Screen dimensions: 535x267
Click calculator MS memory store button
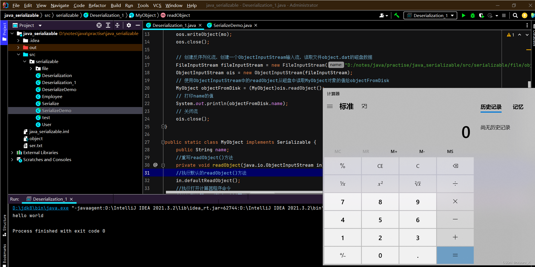point(450,151)
